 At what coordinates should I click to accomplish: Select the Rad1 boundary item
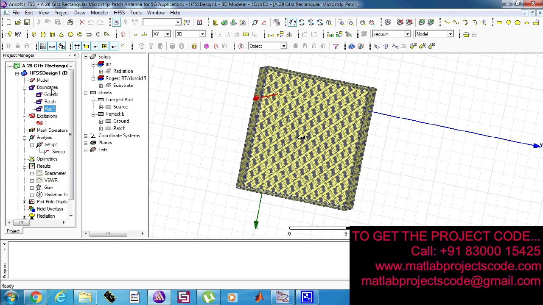[49, 109]
